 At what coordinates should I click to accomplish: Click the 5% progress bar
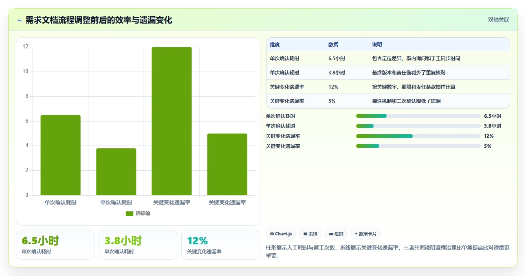[418, 146]
